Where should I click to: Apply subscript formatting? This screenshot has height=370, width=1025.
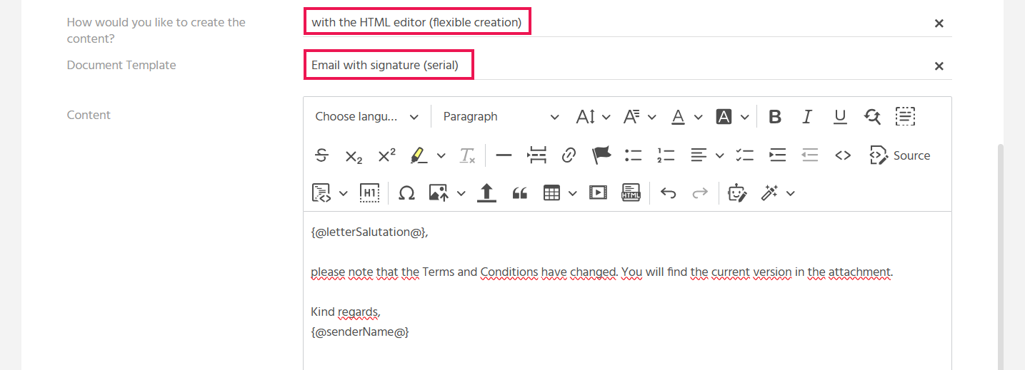click(354, 155)
